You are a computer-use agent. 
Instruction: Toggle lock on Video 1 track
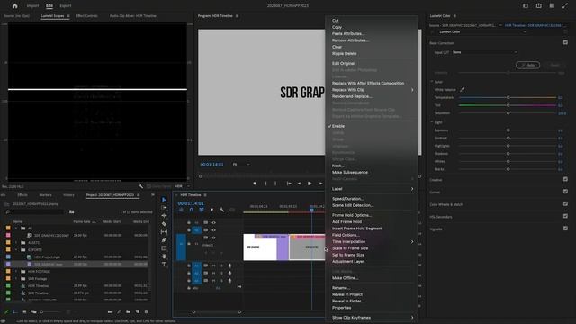189,244
